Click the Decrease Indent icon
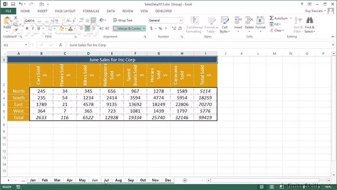The image size is (337, 190). (x=102, y=28)
